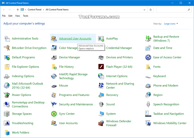Open the Date and Time icon
This screenshot has width=194, height=138.
click(x=148, y=48)
